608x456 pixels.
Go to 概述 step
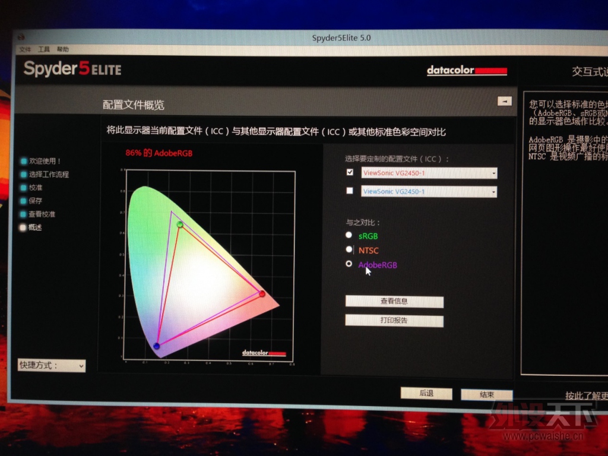pyautogui.click(x=35, y=227)
